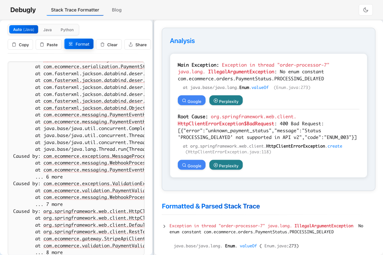
Task: Switch language mode to Java
Action: [x=48, y=30]
